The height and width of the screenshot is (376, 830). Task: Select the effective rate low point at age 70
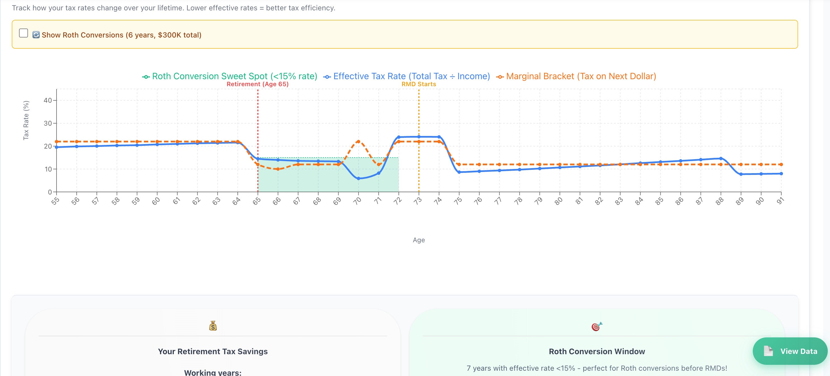(x=358, y=178)
